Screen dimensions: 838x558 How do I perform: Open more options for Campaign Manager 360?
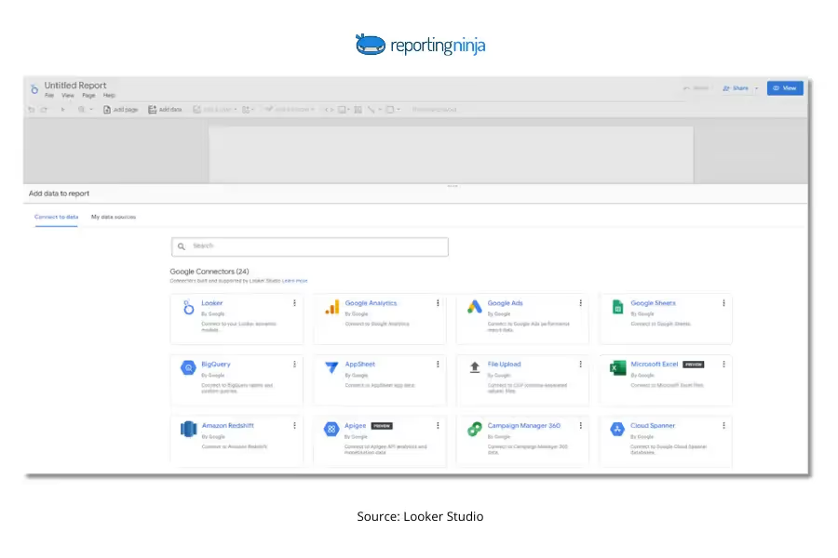tap(580, 426)
